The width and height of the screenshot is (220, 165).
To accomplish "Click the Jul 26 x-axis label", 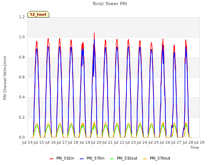I will [165, 142].
